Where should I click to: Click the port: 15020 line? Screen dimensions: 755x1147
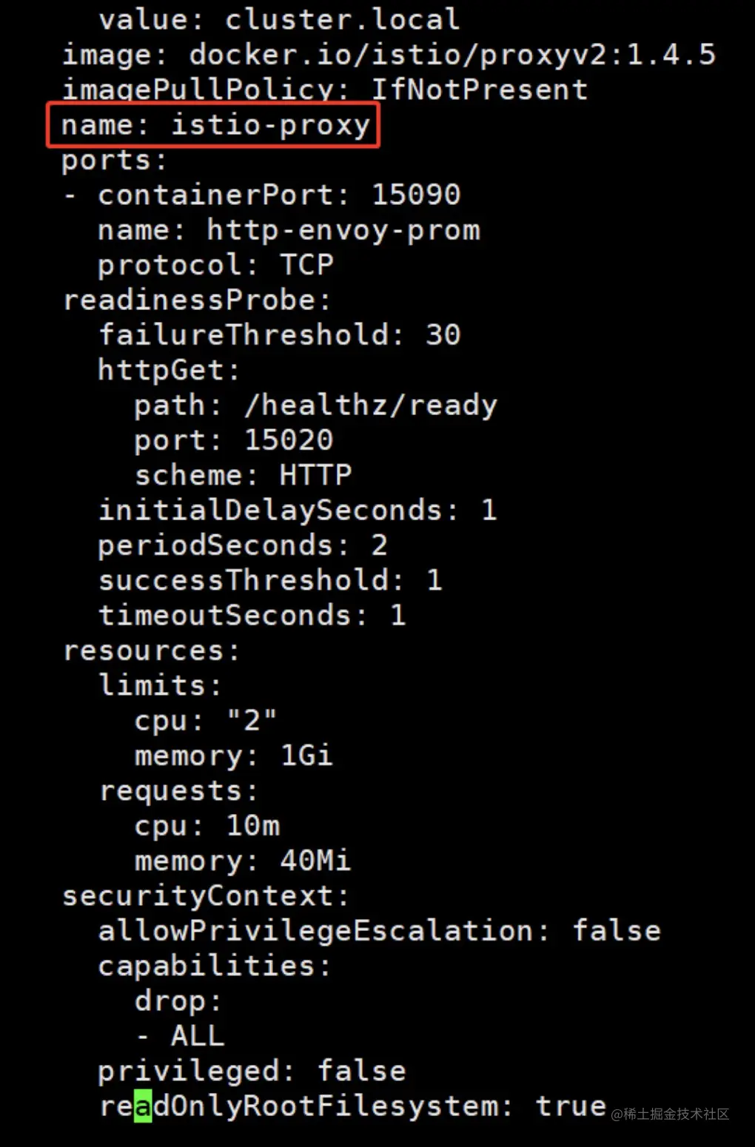point(234,440)
